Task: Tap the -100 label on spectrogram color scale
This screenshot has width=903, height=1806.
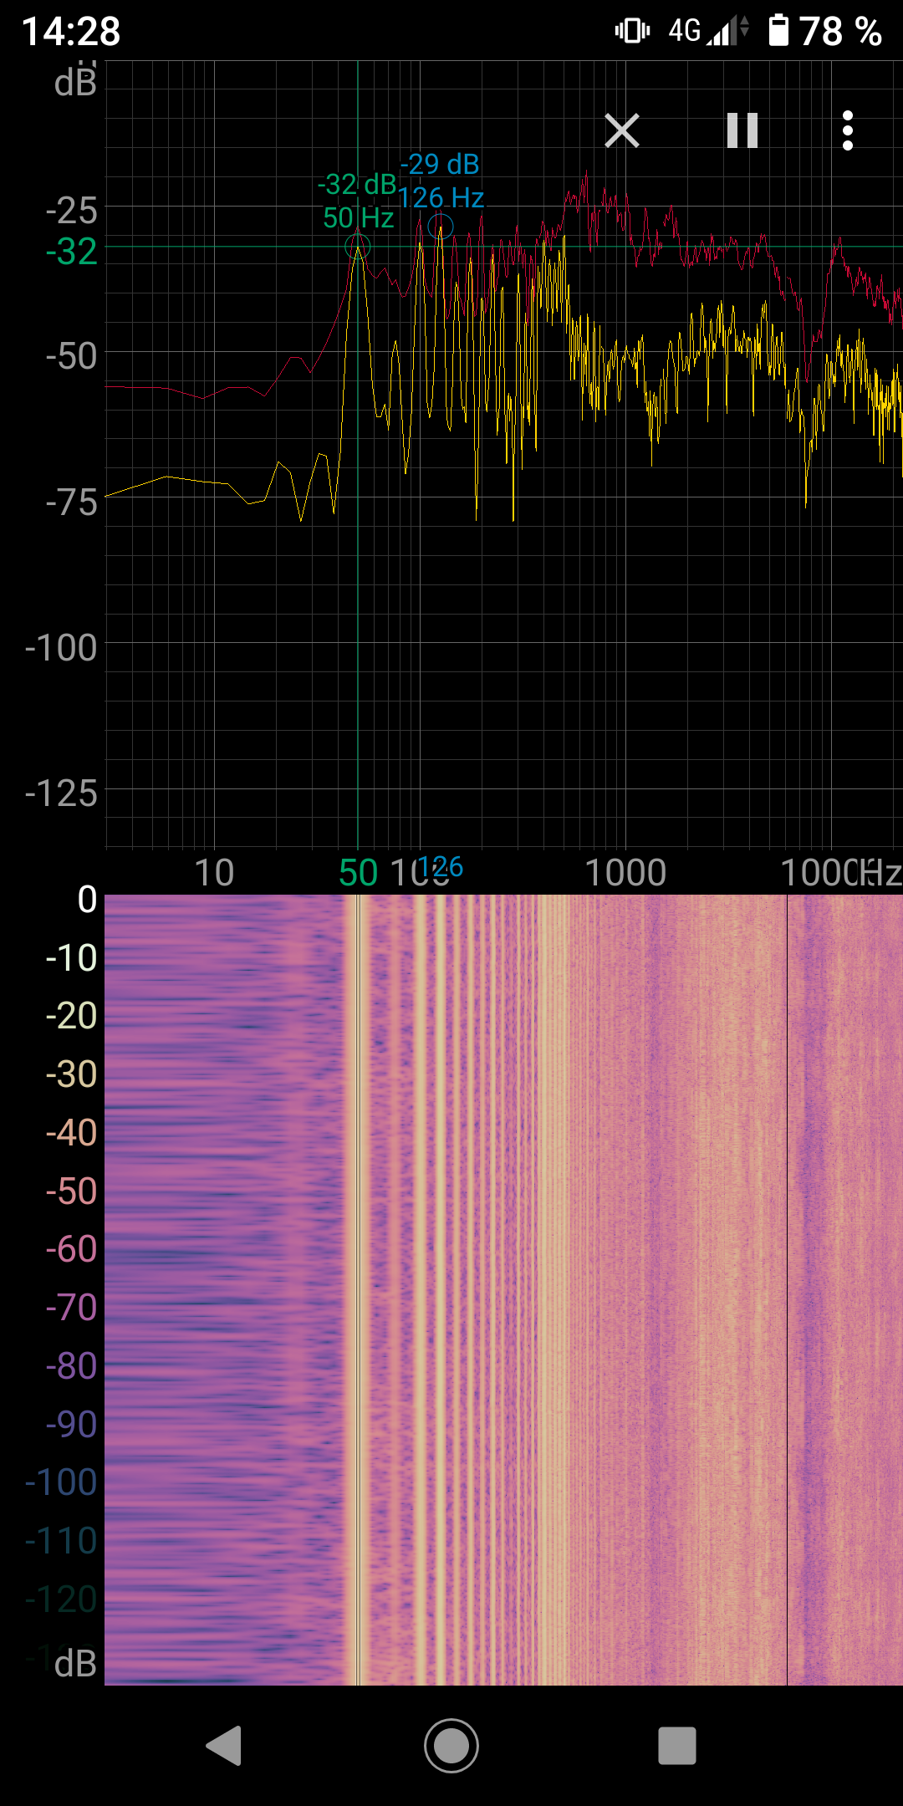Action: (61, 1482)
